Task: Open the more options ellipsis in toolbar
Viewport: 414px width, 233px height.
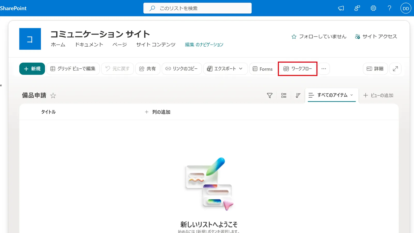Action: coord(324,69)
